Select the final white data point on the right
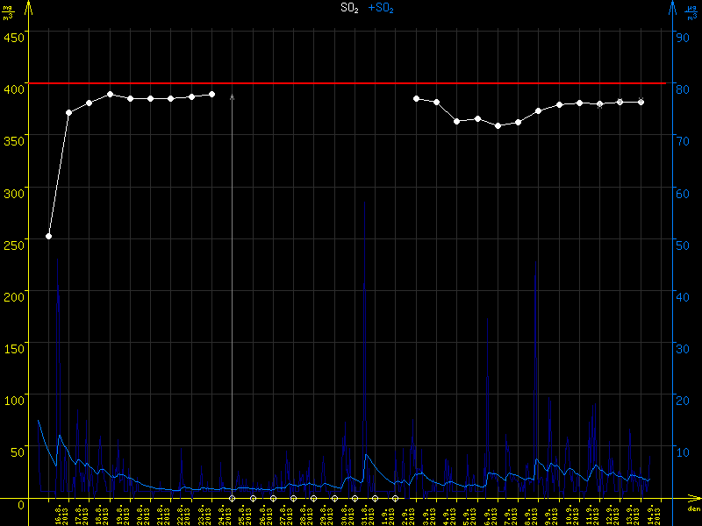Screen dimensions: 702x526 tap(641, 102)
